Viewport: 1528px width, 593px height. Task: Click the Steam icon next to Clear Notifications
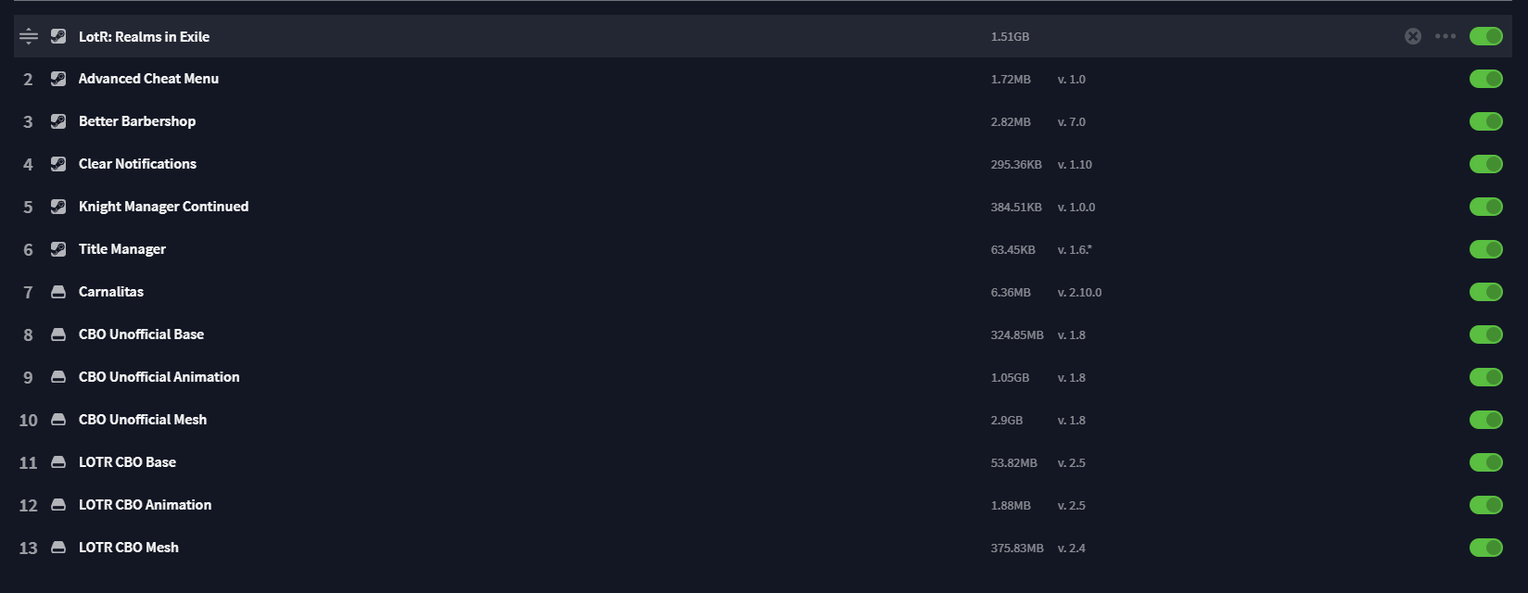pos(58,164)
